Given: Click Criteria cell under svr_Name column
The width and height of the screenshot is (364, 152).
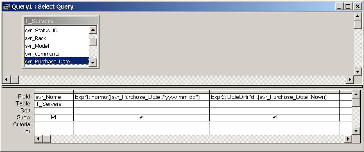Looking at the screenshot, I should (x=54, y=125).
